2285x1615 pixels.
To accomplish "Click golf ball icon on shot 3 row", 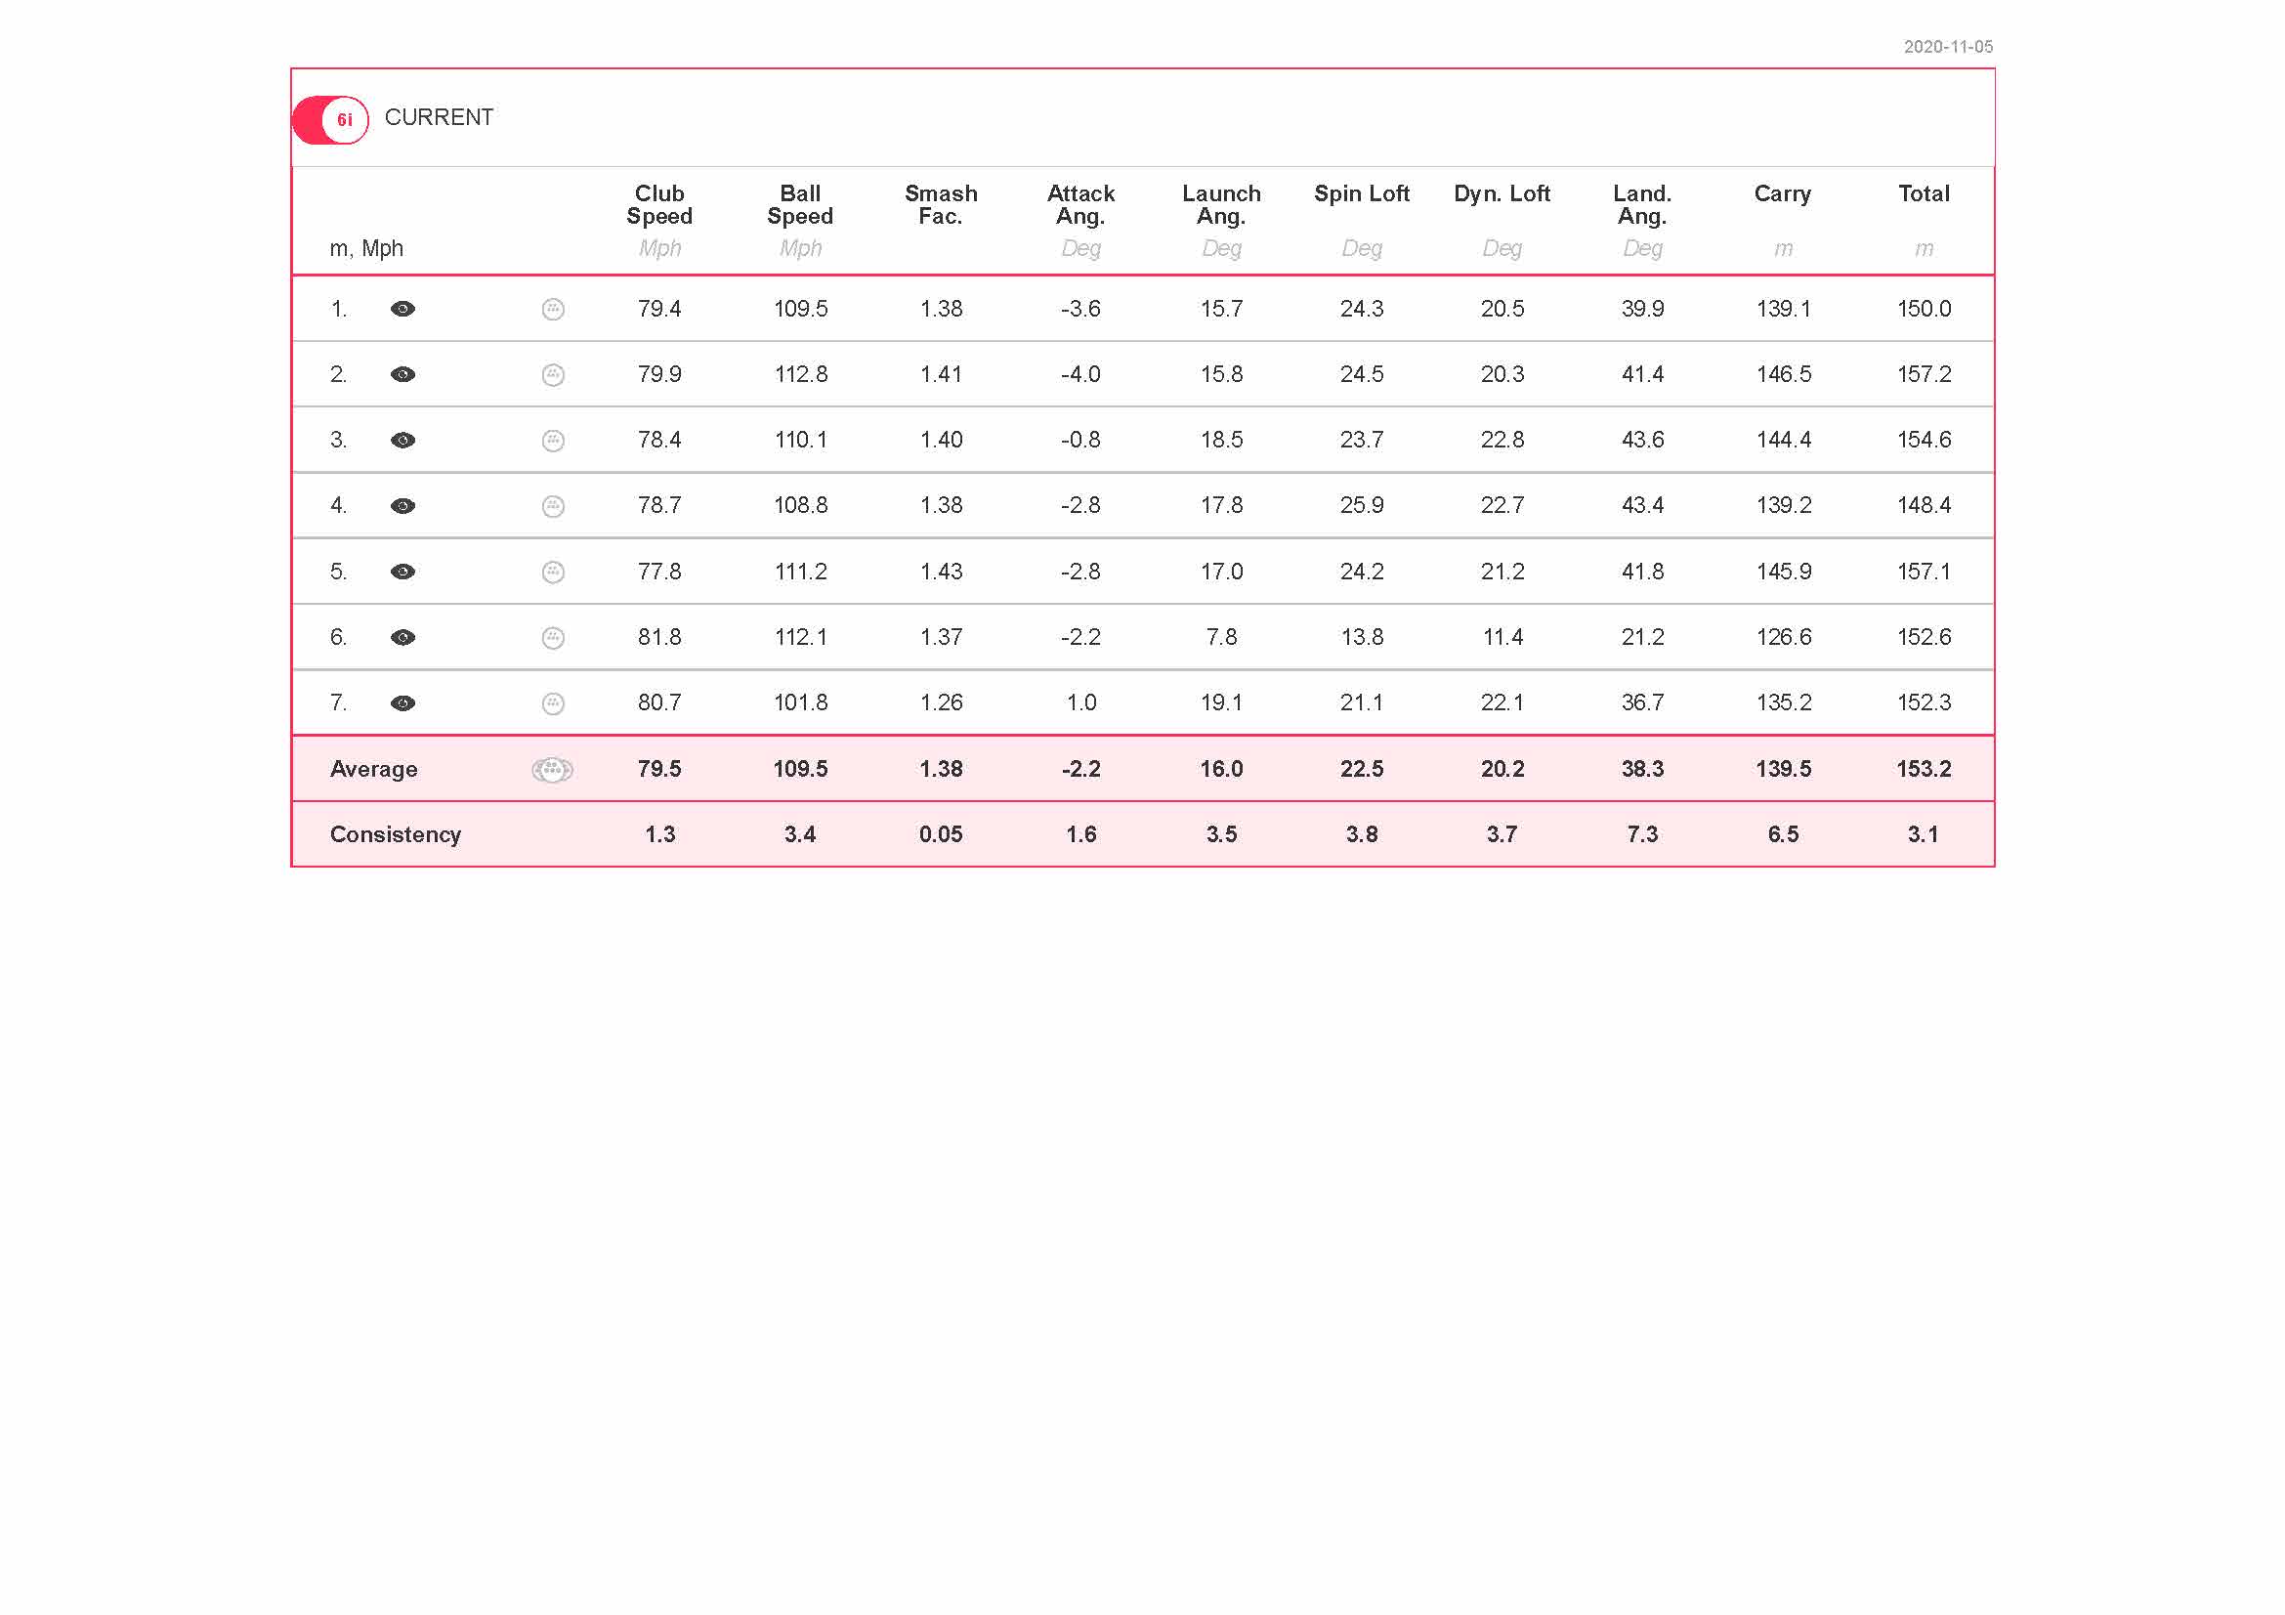I will 553,440.
